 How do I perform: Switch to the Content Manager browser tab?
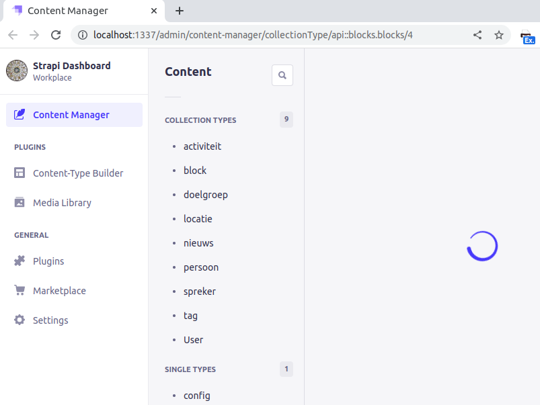67,11
